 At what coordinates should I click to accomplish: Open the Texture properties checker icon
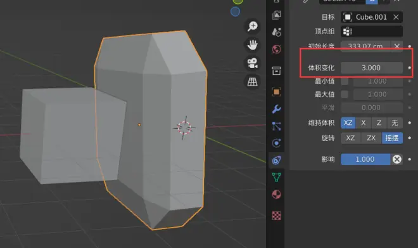pyautogui.click(x=276, y=216)
